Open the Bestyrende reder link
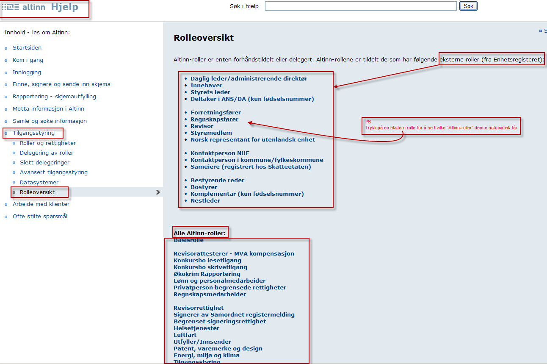This screenshot has width=547, height=364. (x=217, y=181)
